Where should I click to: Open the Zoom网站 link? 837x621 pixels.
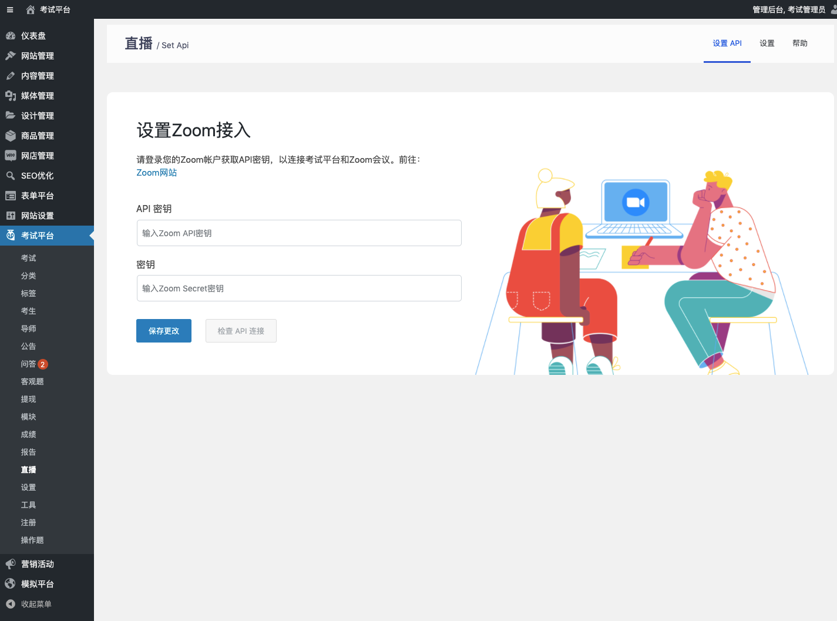(157, 173)
